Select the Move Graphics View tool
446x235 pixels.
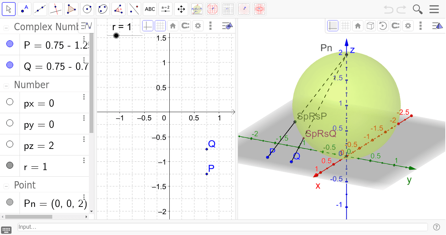click(x=181, y=9)
